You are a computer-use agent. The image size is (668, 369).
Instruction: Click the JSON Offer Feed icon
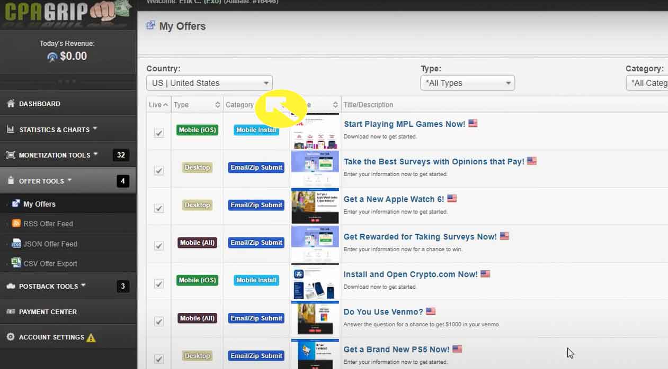[x=16, y=243]
